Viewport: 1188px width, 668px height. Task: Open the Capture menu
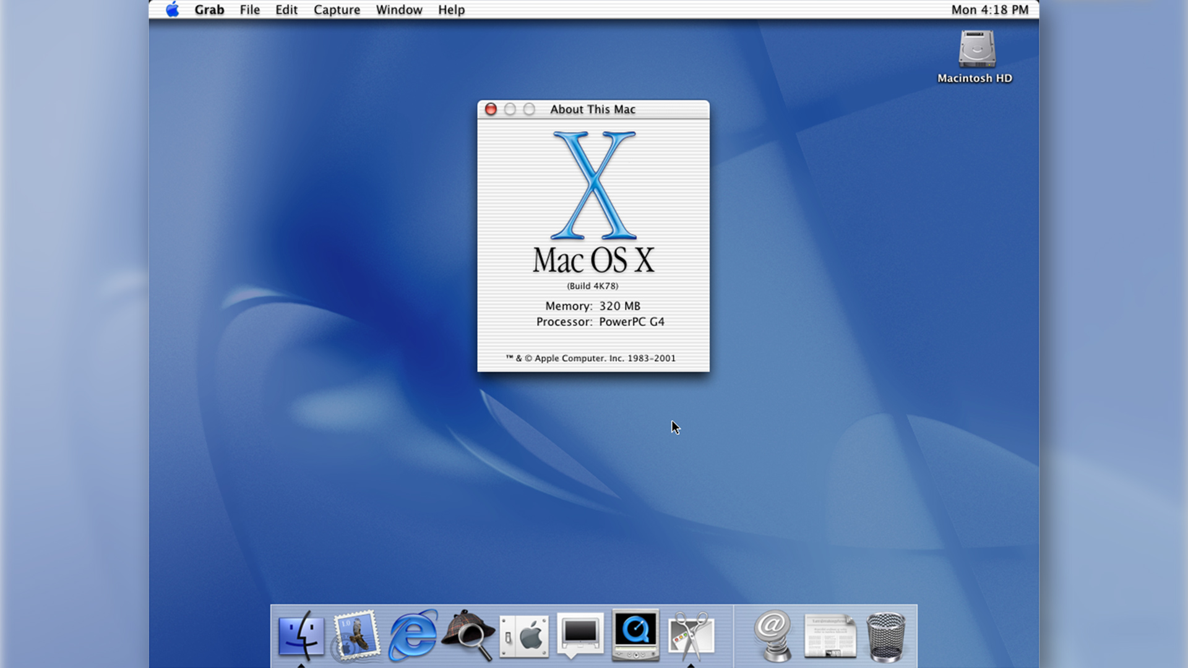pyautogui.click(x=337, y=9)
